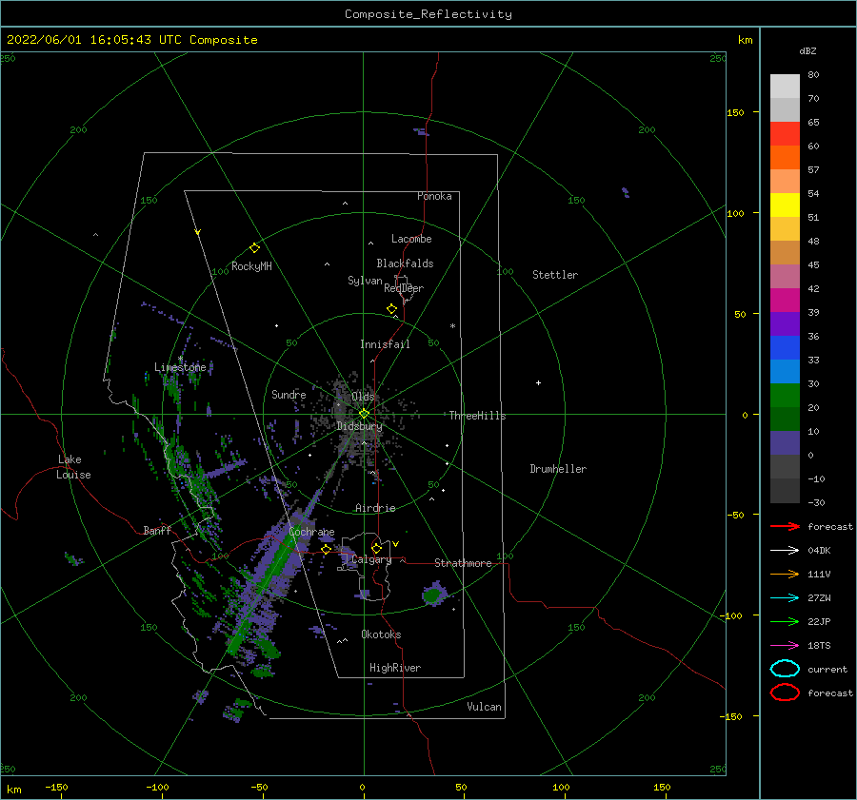Click the 80 dBZ light gray swatch

785,87
